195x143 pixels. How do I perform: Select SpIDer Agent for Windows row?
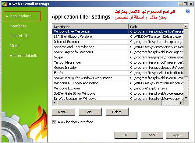[118, 52]
